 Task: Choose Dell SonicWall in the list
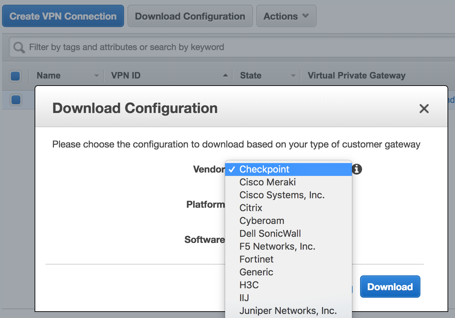pos(270,233)
